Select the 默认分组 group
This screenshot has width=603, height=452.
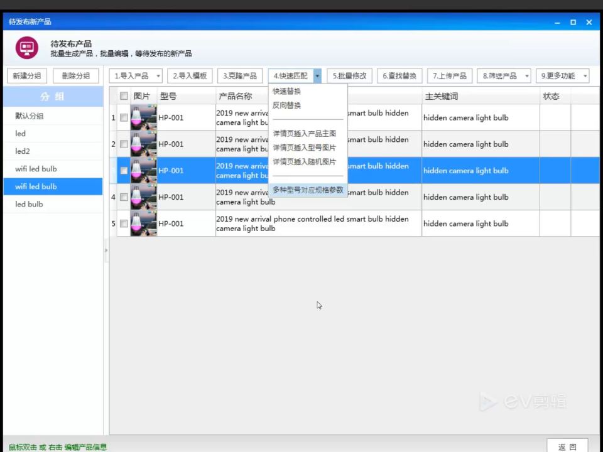(53, 116)
